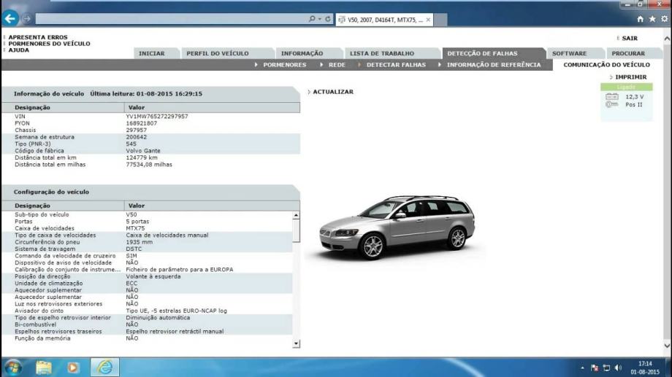The height and width of the screenshot is (377, 672).
Task: Click VIN value YV1MW765272297957
Action: coord(157,117)
